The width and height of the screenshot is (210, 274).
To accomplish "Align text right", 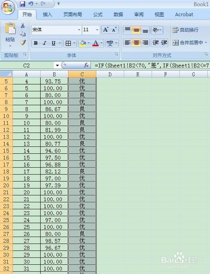I will pyautogui.click(x=145, y=43).
